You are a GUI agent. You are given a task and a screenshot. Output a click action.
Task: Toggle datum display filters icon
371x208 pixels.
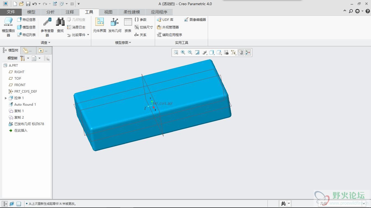(x=233, y=53)
